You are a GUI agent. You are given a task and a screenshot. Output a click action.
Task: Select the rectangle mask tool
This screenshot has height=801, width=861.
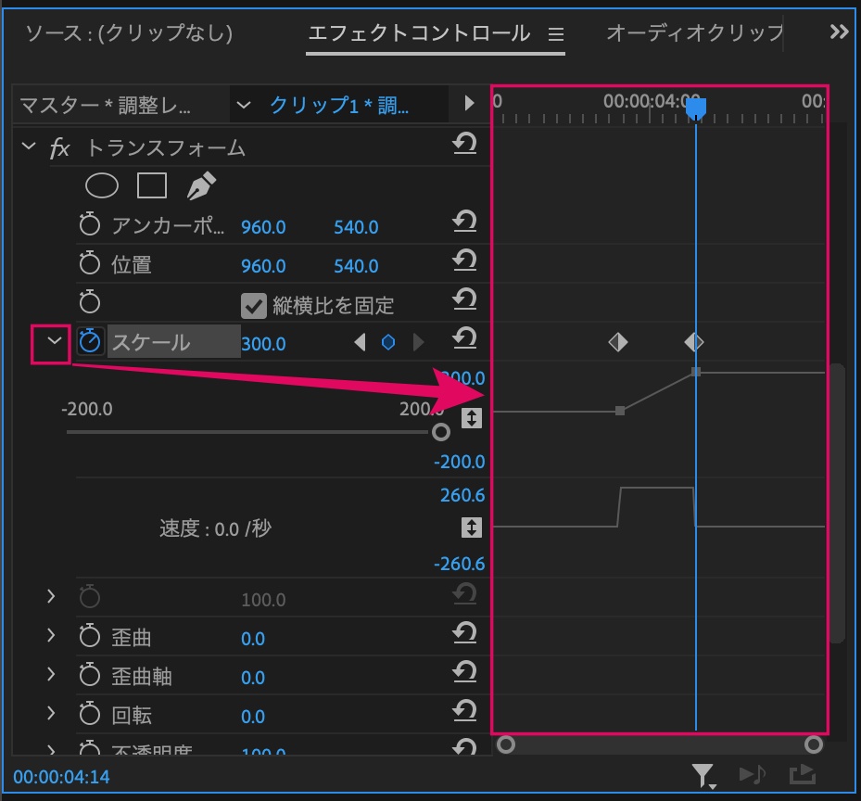click(x=152, y=185)
